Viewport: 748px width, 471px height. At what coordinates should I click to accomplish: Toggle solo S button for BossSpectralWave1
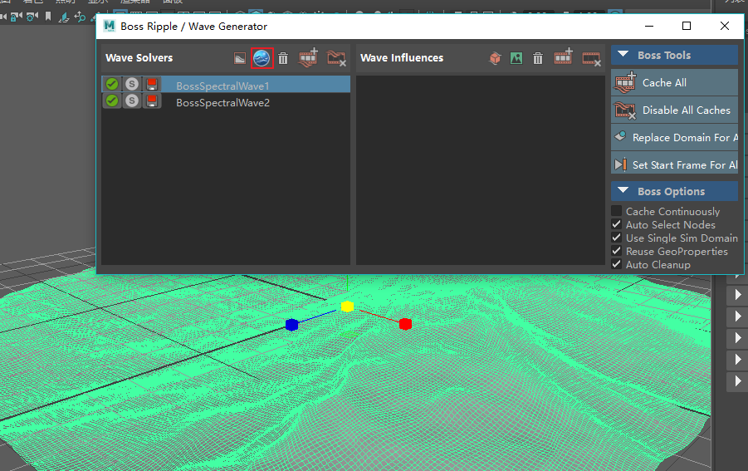pos(132,84)
